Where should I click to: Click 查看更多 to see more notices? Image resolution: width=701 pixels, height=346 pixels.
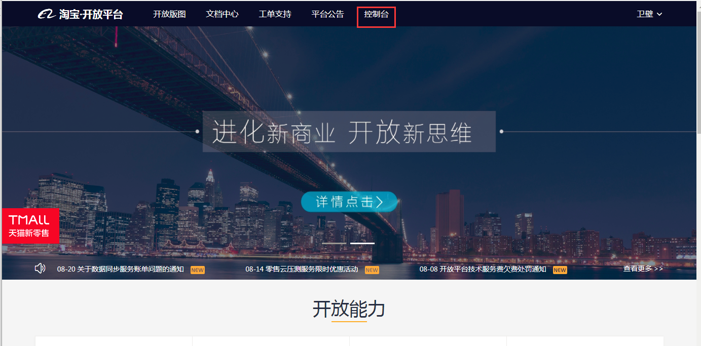point(643,268)
